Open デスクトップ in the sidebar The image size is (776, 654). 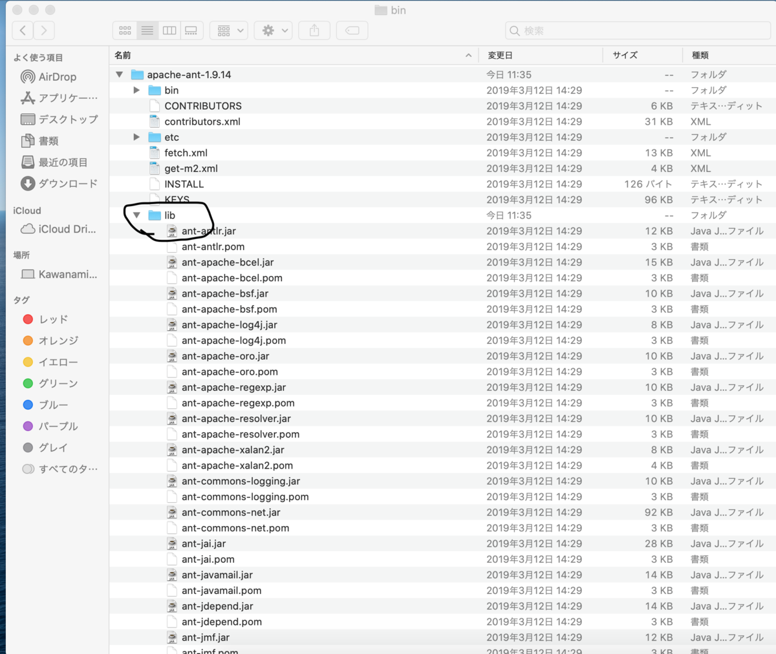click(x=59, y=120)
